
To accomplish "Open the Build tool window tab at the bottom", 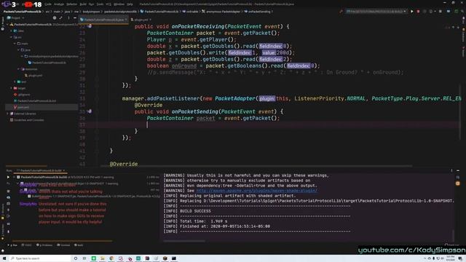I will pos(79,245).
